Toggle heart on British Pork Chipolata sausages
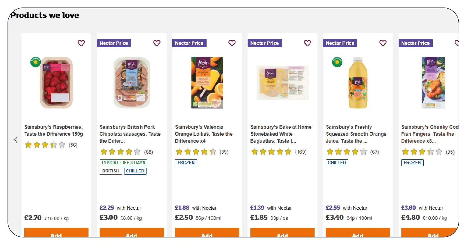Screen dimensions: 467x245 pos(157,43)
